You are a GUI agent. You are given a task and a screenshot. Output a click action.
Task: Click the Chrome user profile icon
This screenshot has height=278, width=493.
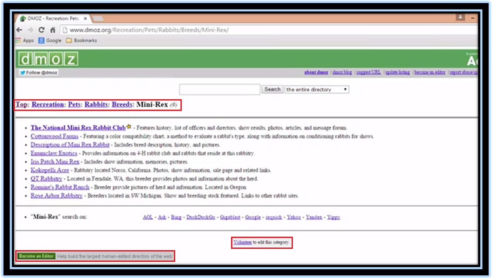click(x=460, y=17)
